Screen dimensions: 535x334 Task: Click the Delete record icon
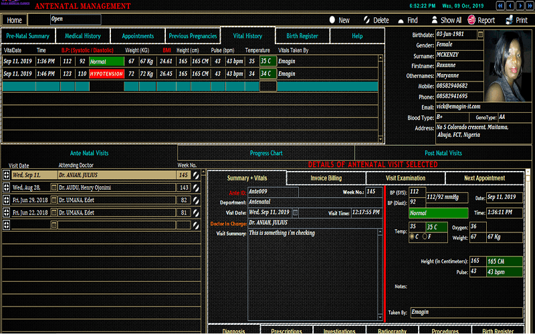tap(365, 20)
